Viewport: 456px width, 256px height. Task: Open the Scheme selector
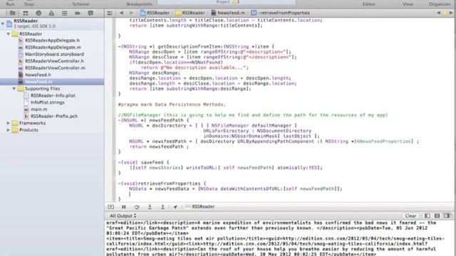(81, 4)
